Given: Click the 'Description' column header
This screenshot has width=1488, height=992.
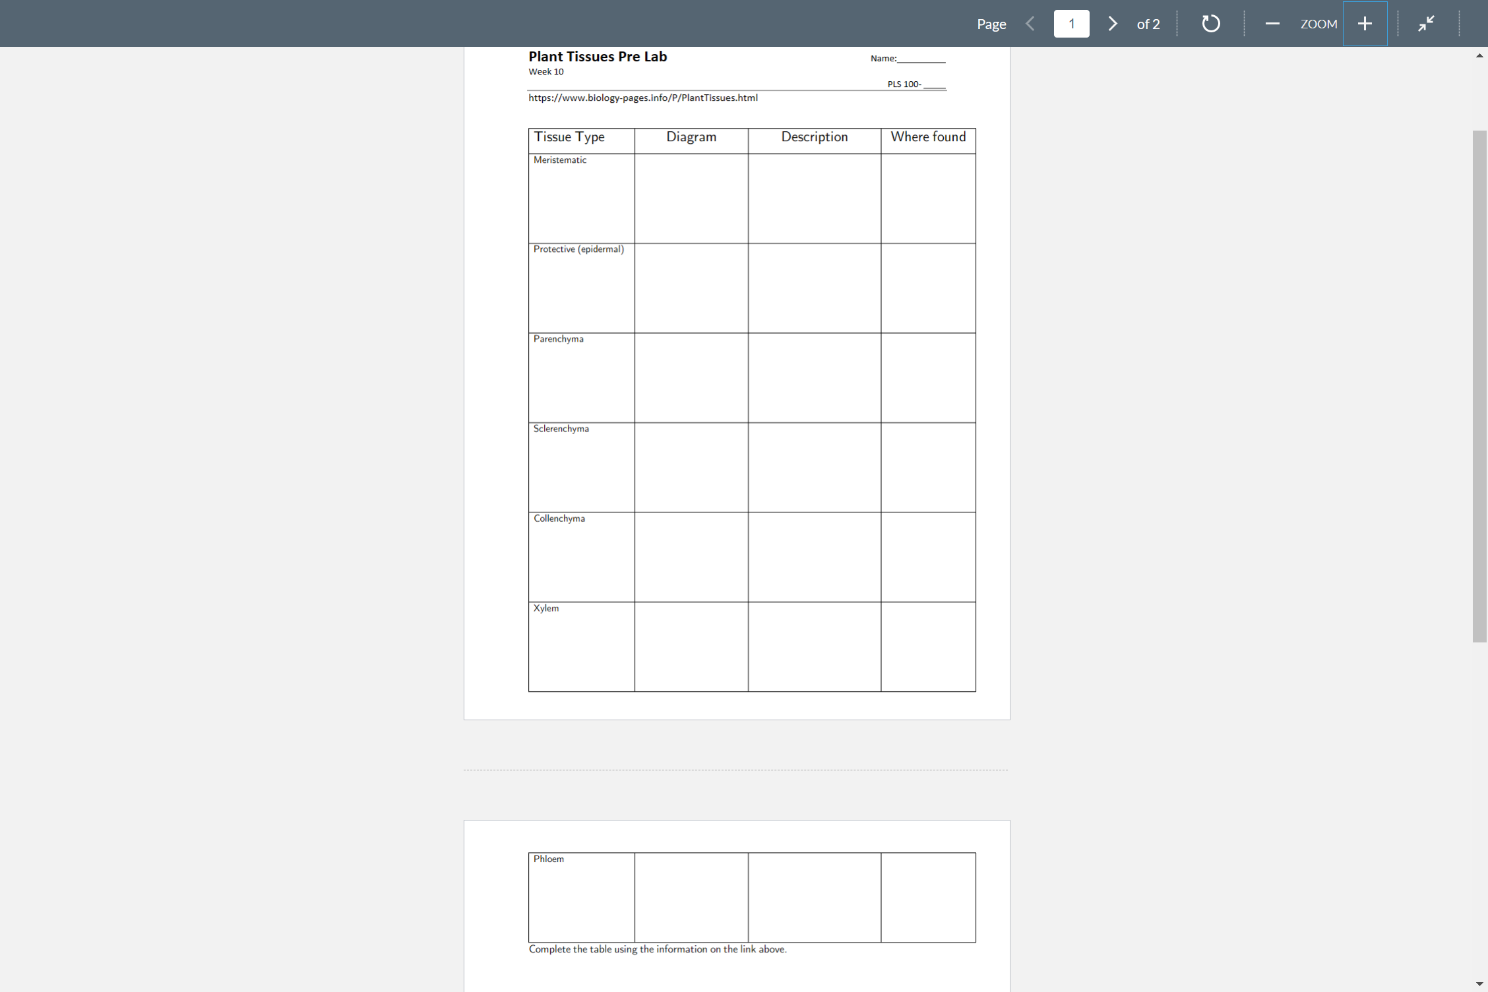Looking at the screenshot, I should coord(815,137).
